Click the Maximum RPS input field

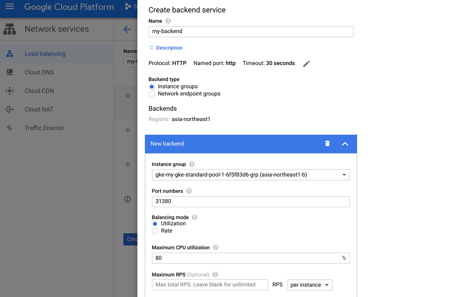pyautogui.click(x=210, y=284)
